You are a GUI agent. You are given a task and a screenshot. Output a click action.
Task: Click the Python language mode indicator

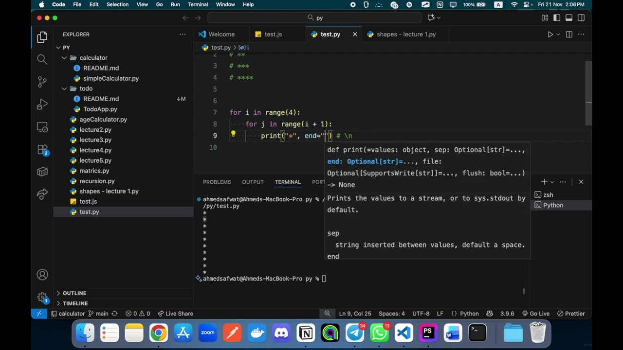pyautogui.click(x=469, y=314)
